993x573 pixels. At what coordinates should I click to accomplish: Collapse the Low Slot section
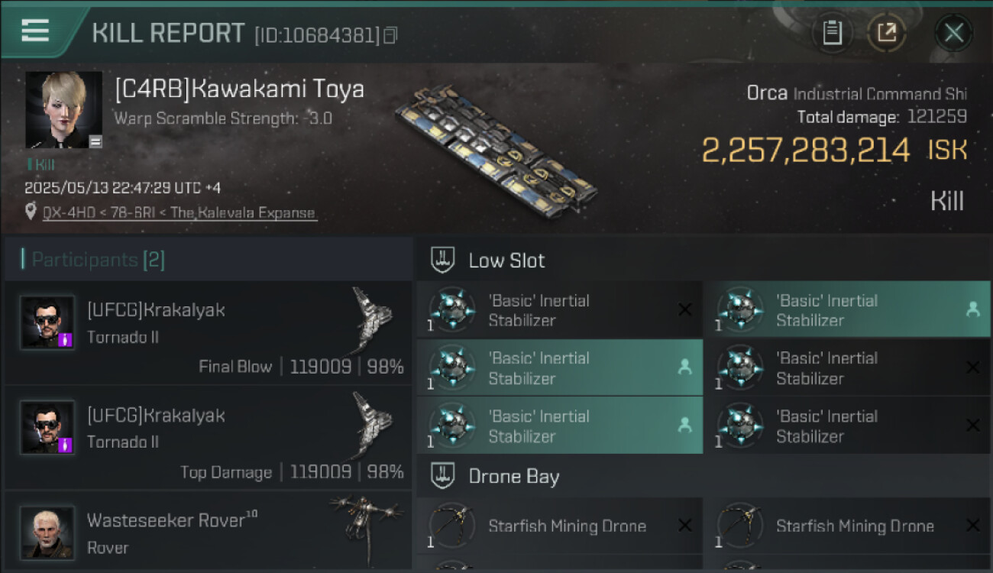click(443, 260)
